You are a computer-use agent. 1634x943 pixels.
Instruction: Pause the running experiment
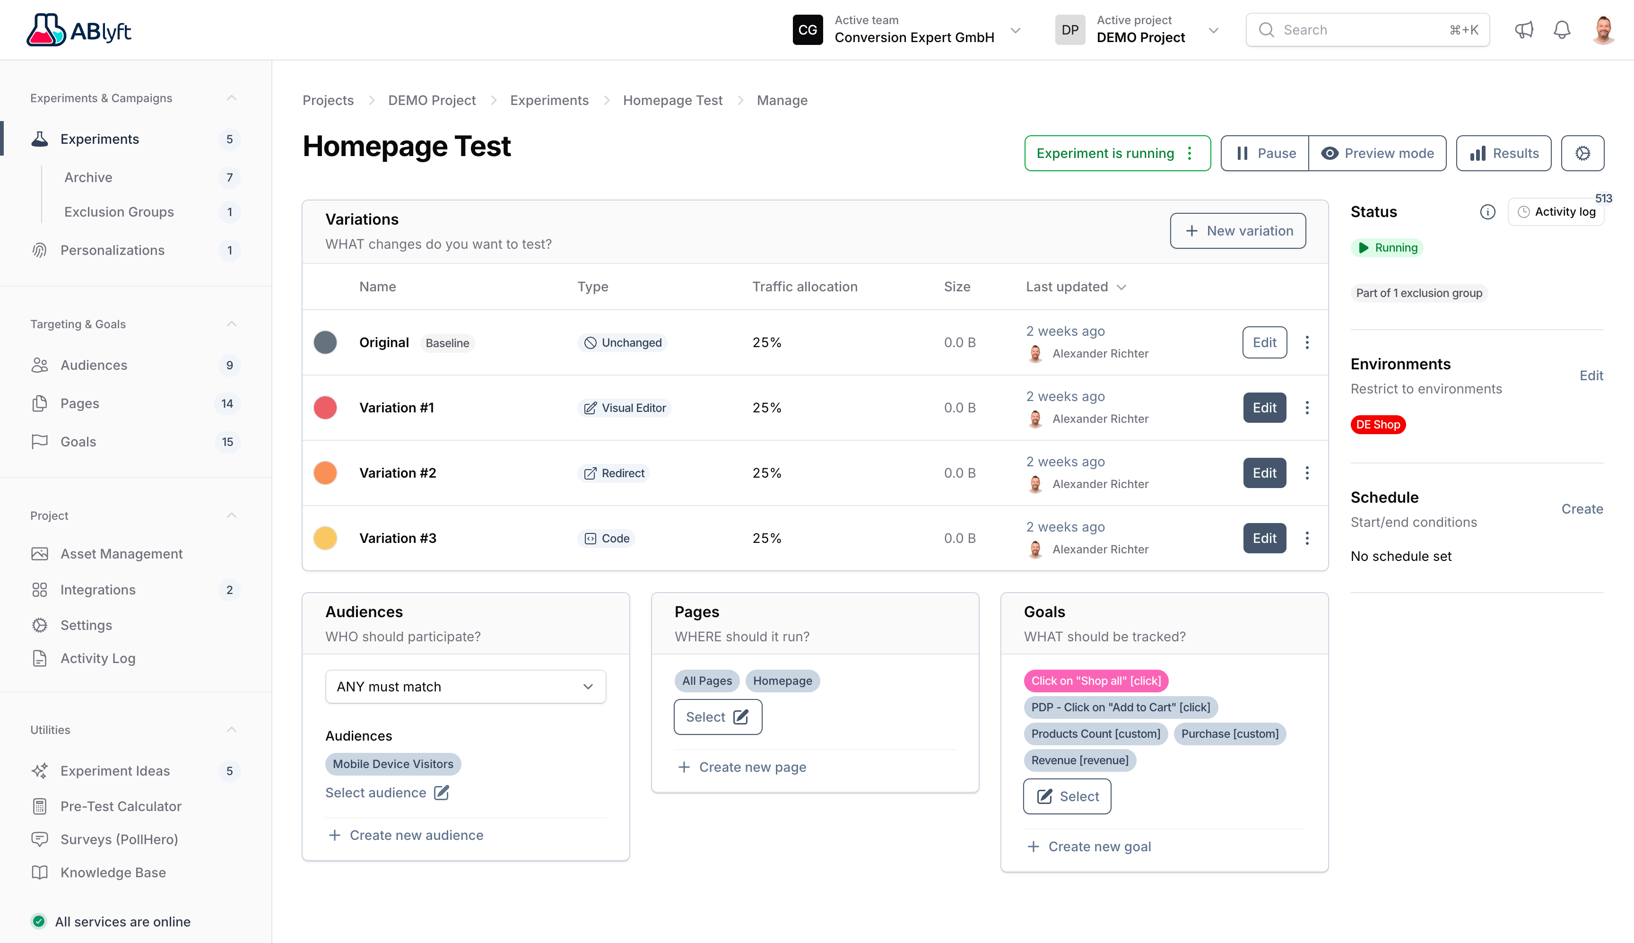[x=1265, y=153]
